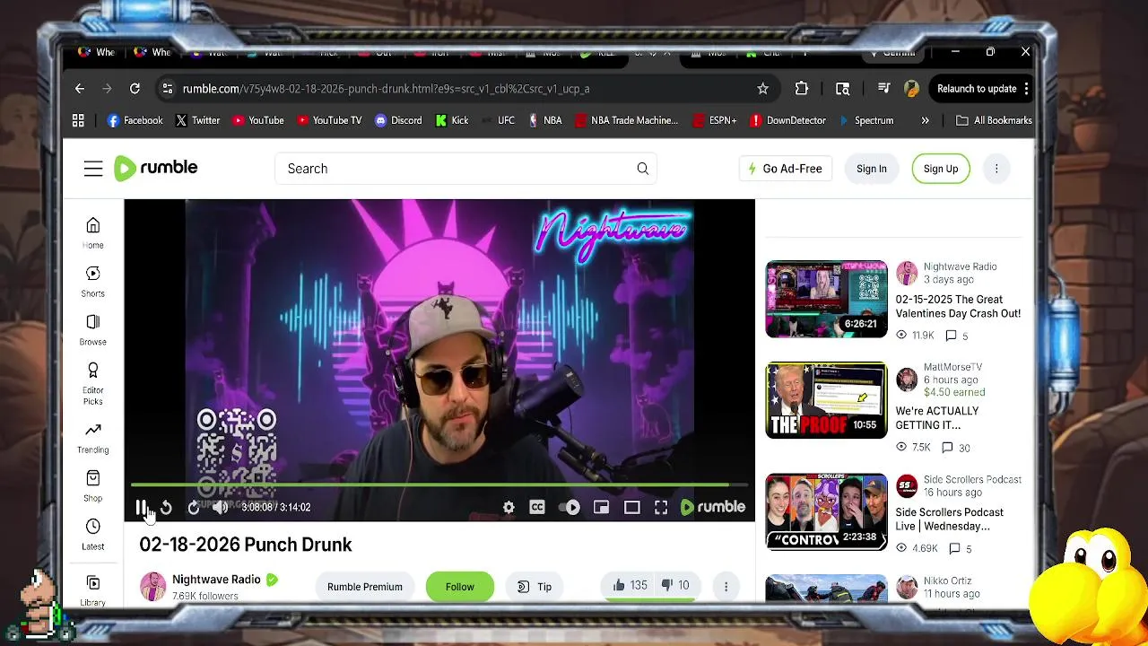
Task: Like the video with thumbs up 135
Action: pyautogui.click(x=630, y=586)
